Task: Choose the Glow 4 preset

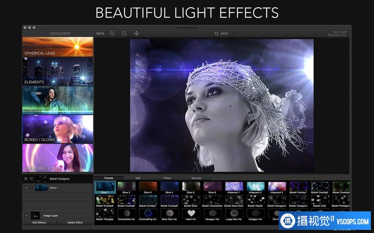Action: coord(169,187)
